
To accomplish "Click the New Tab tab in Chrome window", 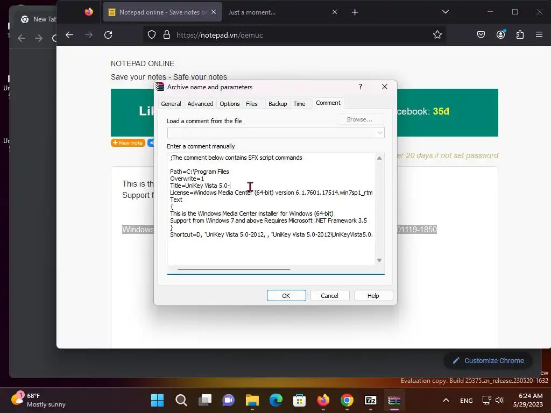I will tap(39, 19).
